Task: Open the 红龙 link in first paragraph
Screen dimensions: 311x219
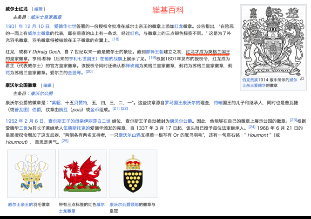Action: coord(179,27)
